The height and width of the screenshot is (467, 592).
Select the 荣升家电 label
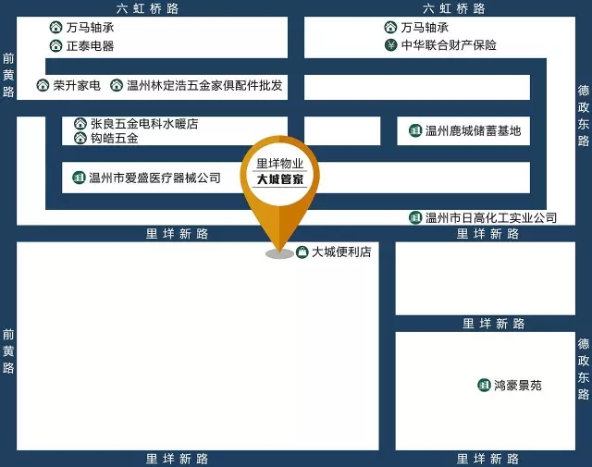click(77, 85)
